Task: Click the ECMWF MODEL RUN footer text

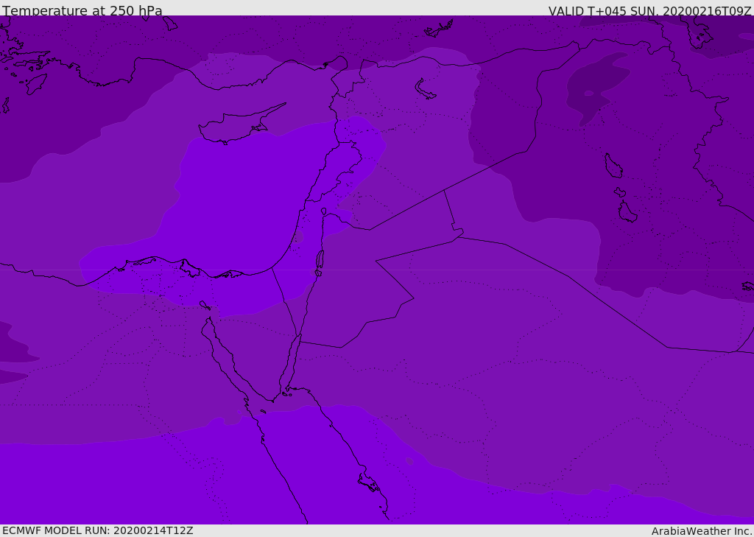Action: (98, 530)
